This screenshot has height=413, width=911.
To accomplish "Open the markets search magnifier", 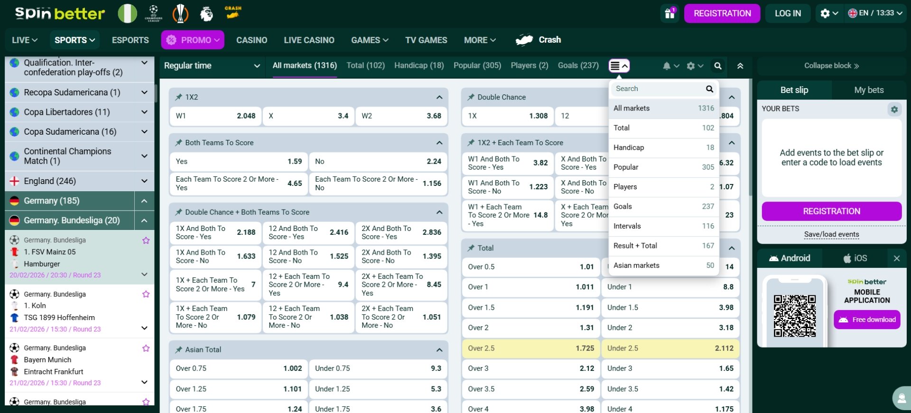I will 718,66.
